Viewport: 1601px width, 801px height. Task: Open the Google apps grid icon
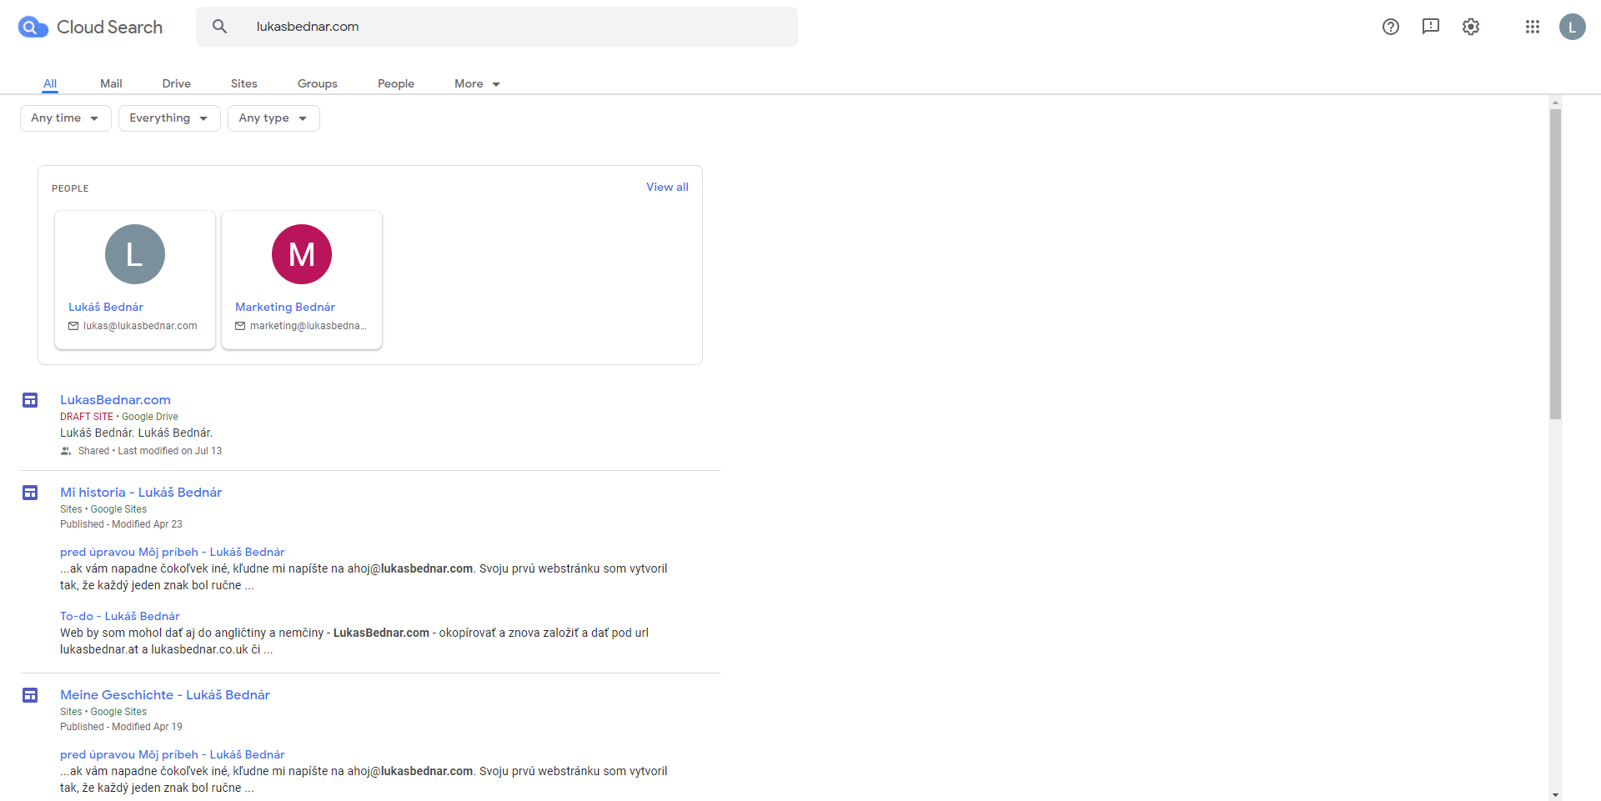[1533, 27]
